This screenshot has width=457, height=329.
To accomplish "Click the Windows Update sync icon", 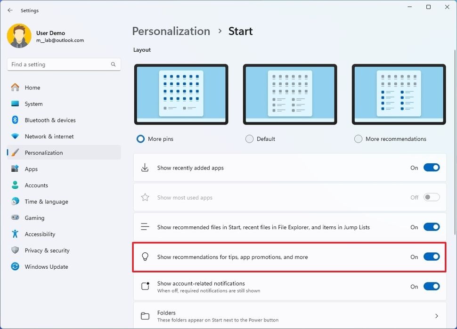I will point(15,266).
